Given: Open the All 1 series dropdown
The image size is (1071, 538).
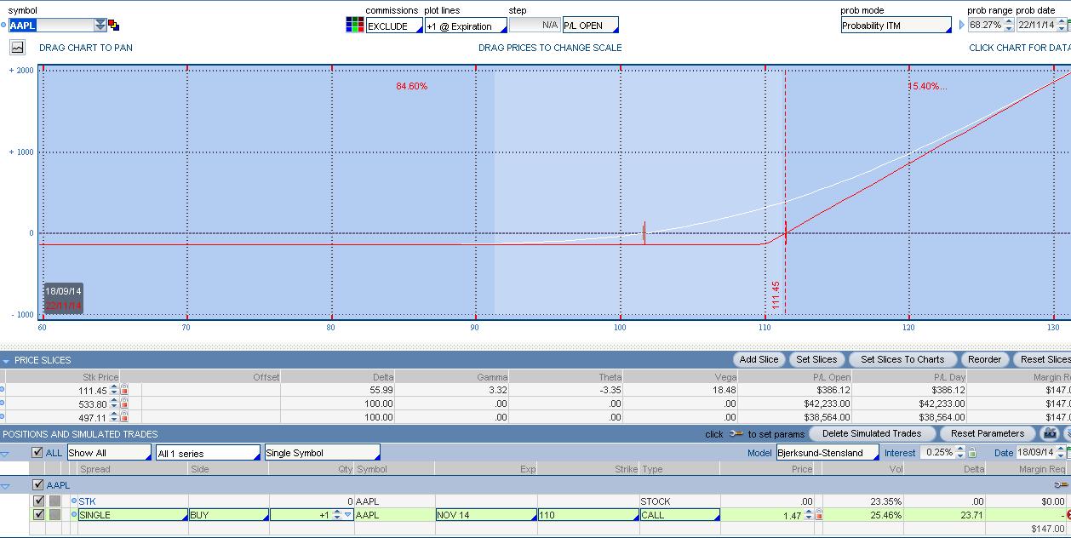Looking at the screenshot, I should (208, 453).
